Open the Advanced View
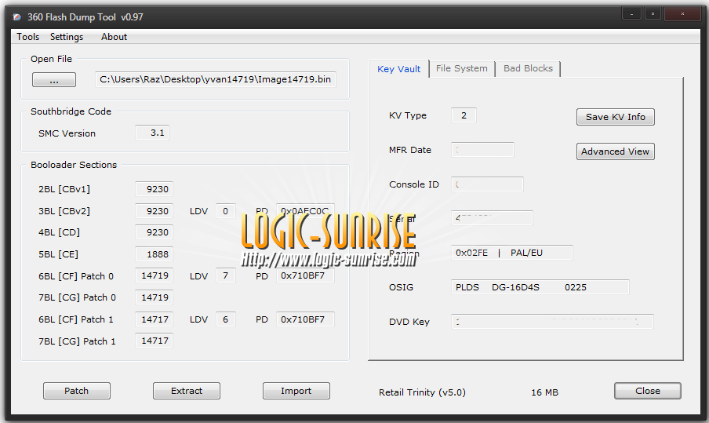 click(615, 151)
